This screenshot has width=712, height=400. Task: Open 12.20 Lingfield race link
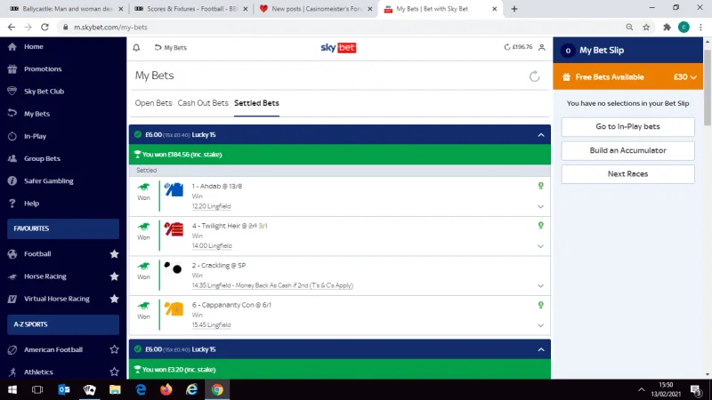coord(211,206)
